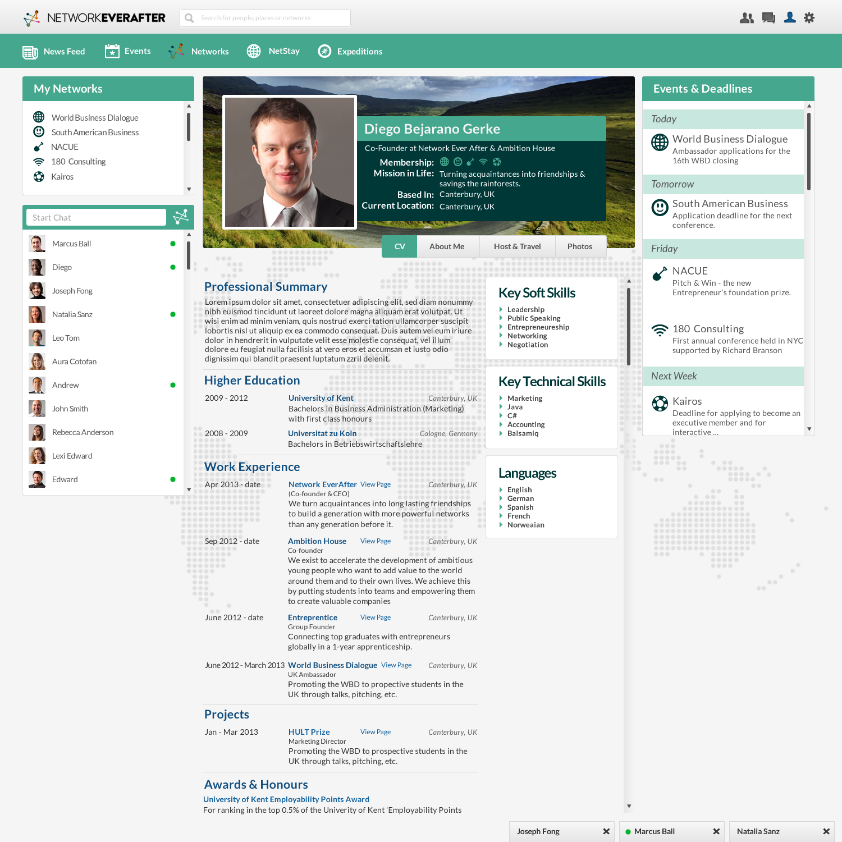Click South American Business smiley icon in events
The width and height of the screenshot is (842, 842).
click(x=660, y=207)
